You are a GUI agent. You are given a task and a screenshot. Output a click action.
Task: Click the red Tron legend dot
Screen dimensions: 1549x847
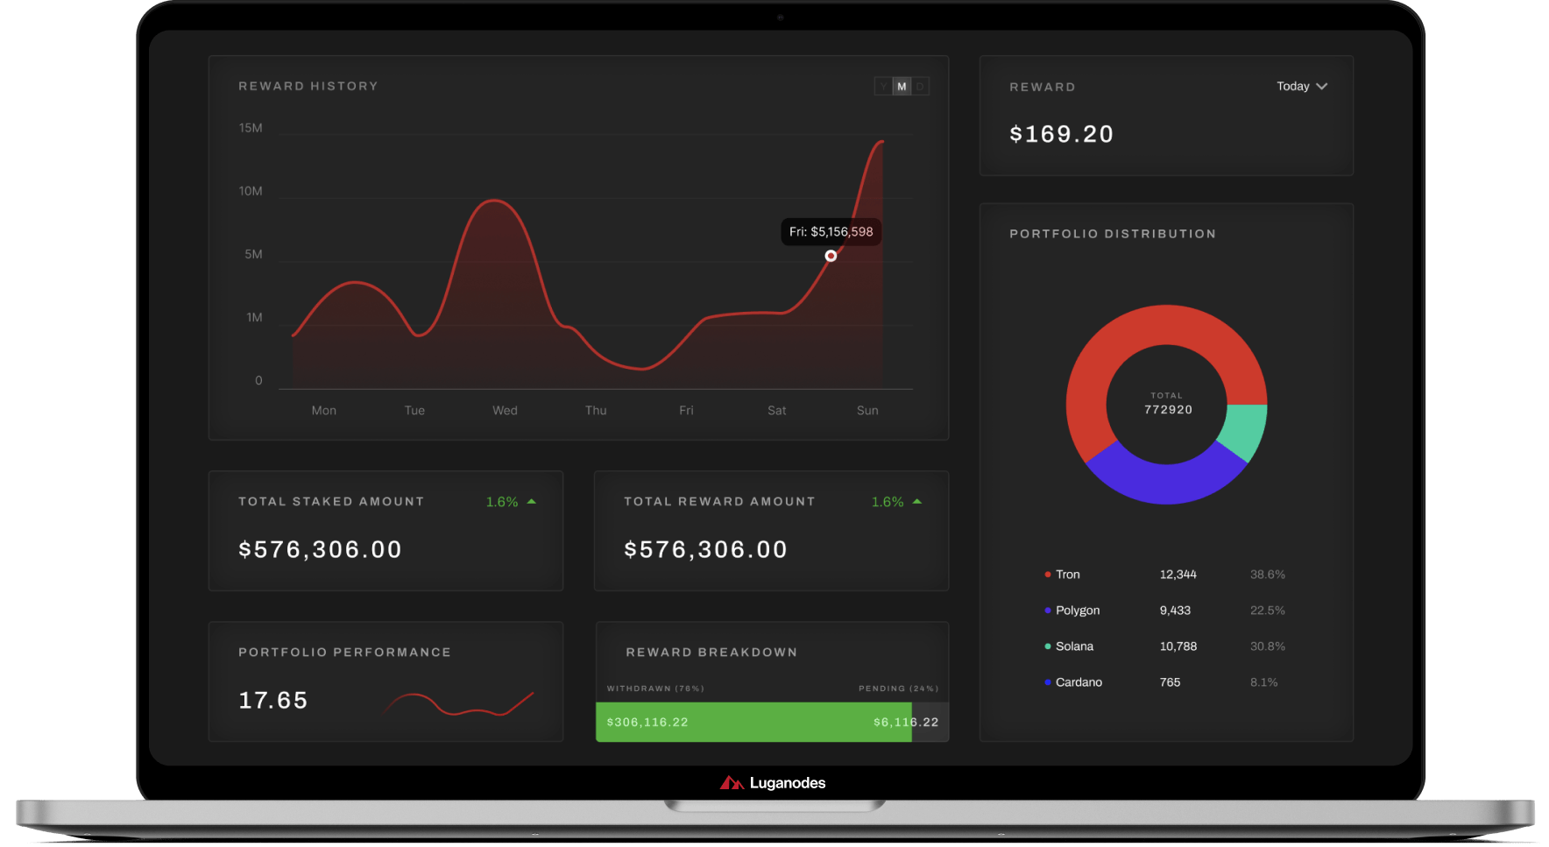tap(1047, 575)
